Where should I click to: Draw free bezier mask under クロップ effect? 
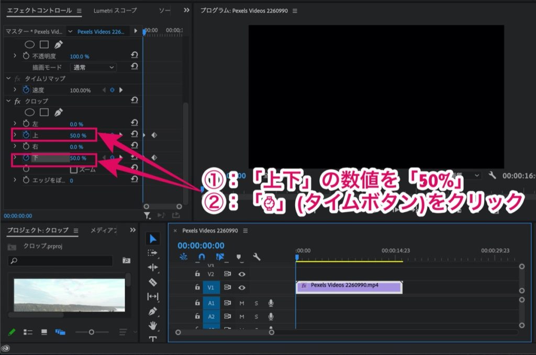pos(59,112)
